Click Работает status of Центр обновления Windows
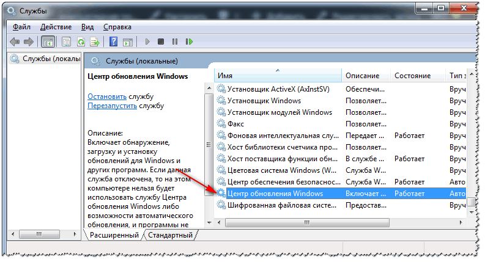485x262 pixels. click(409, 194)
